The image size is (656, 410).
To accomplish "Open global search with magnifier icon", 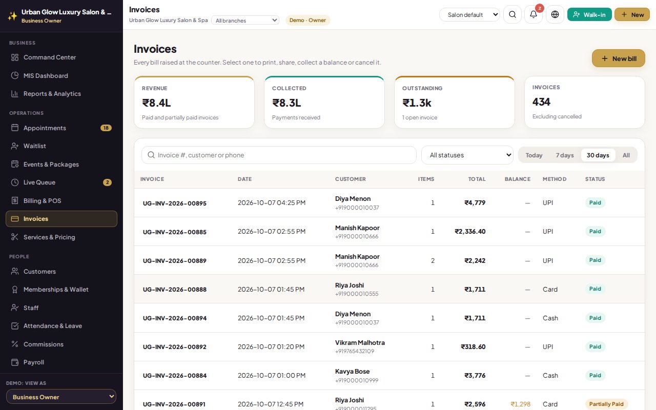I will pos(512,14).
